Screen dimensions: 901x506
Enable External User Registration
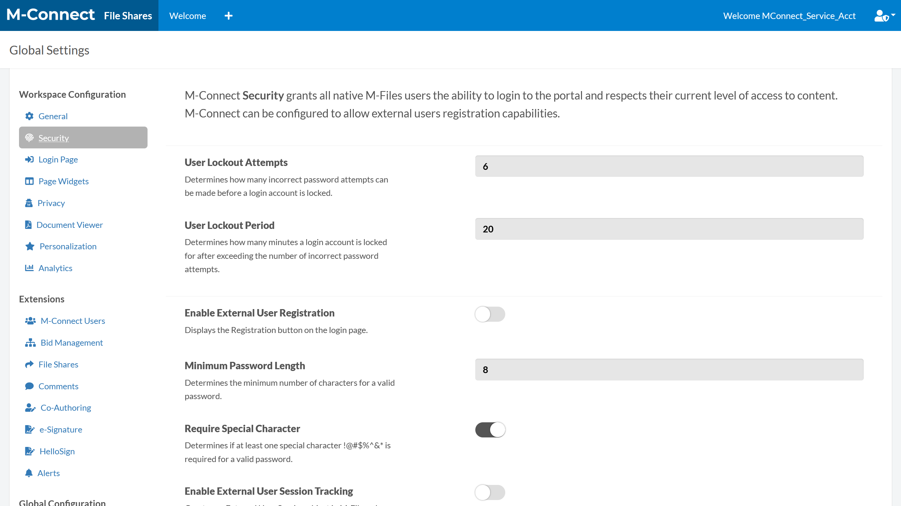click(x=490, y=314)
